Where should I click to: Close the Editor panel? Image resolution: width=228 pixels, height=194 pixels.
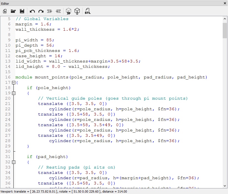point(225,3)
